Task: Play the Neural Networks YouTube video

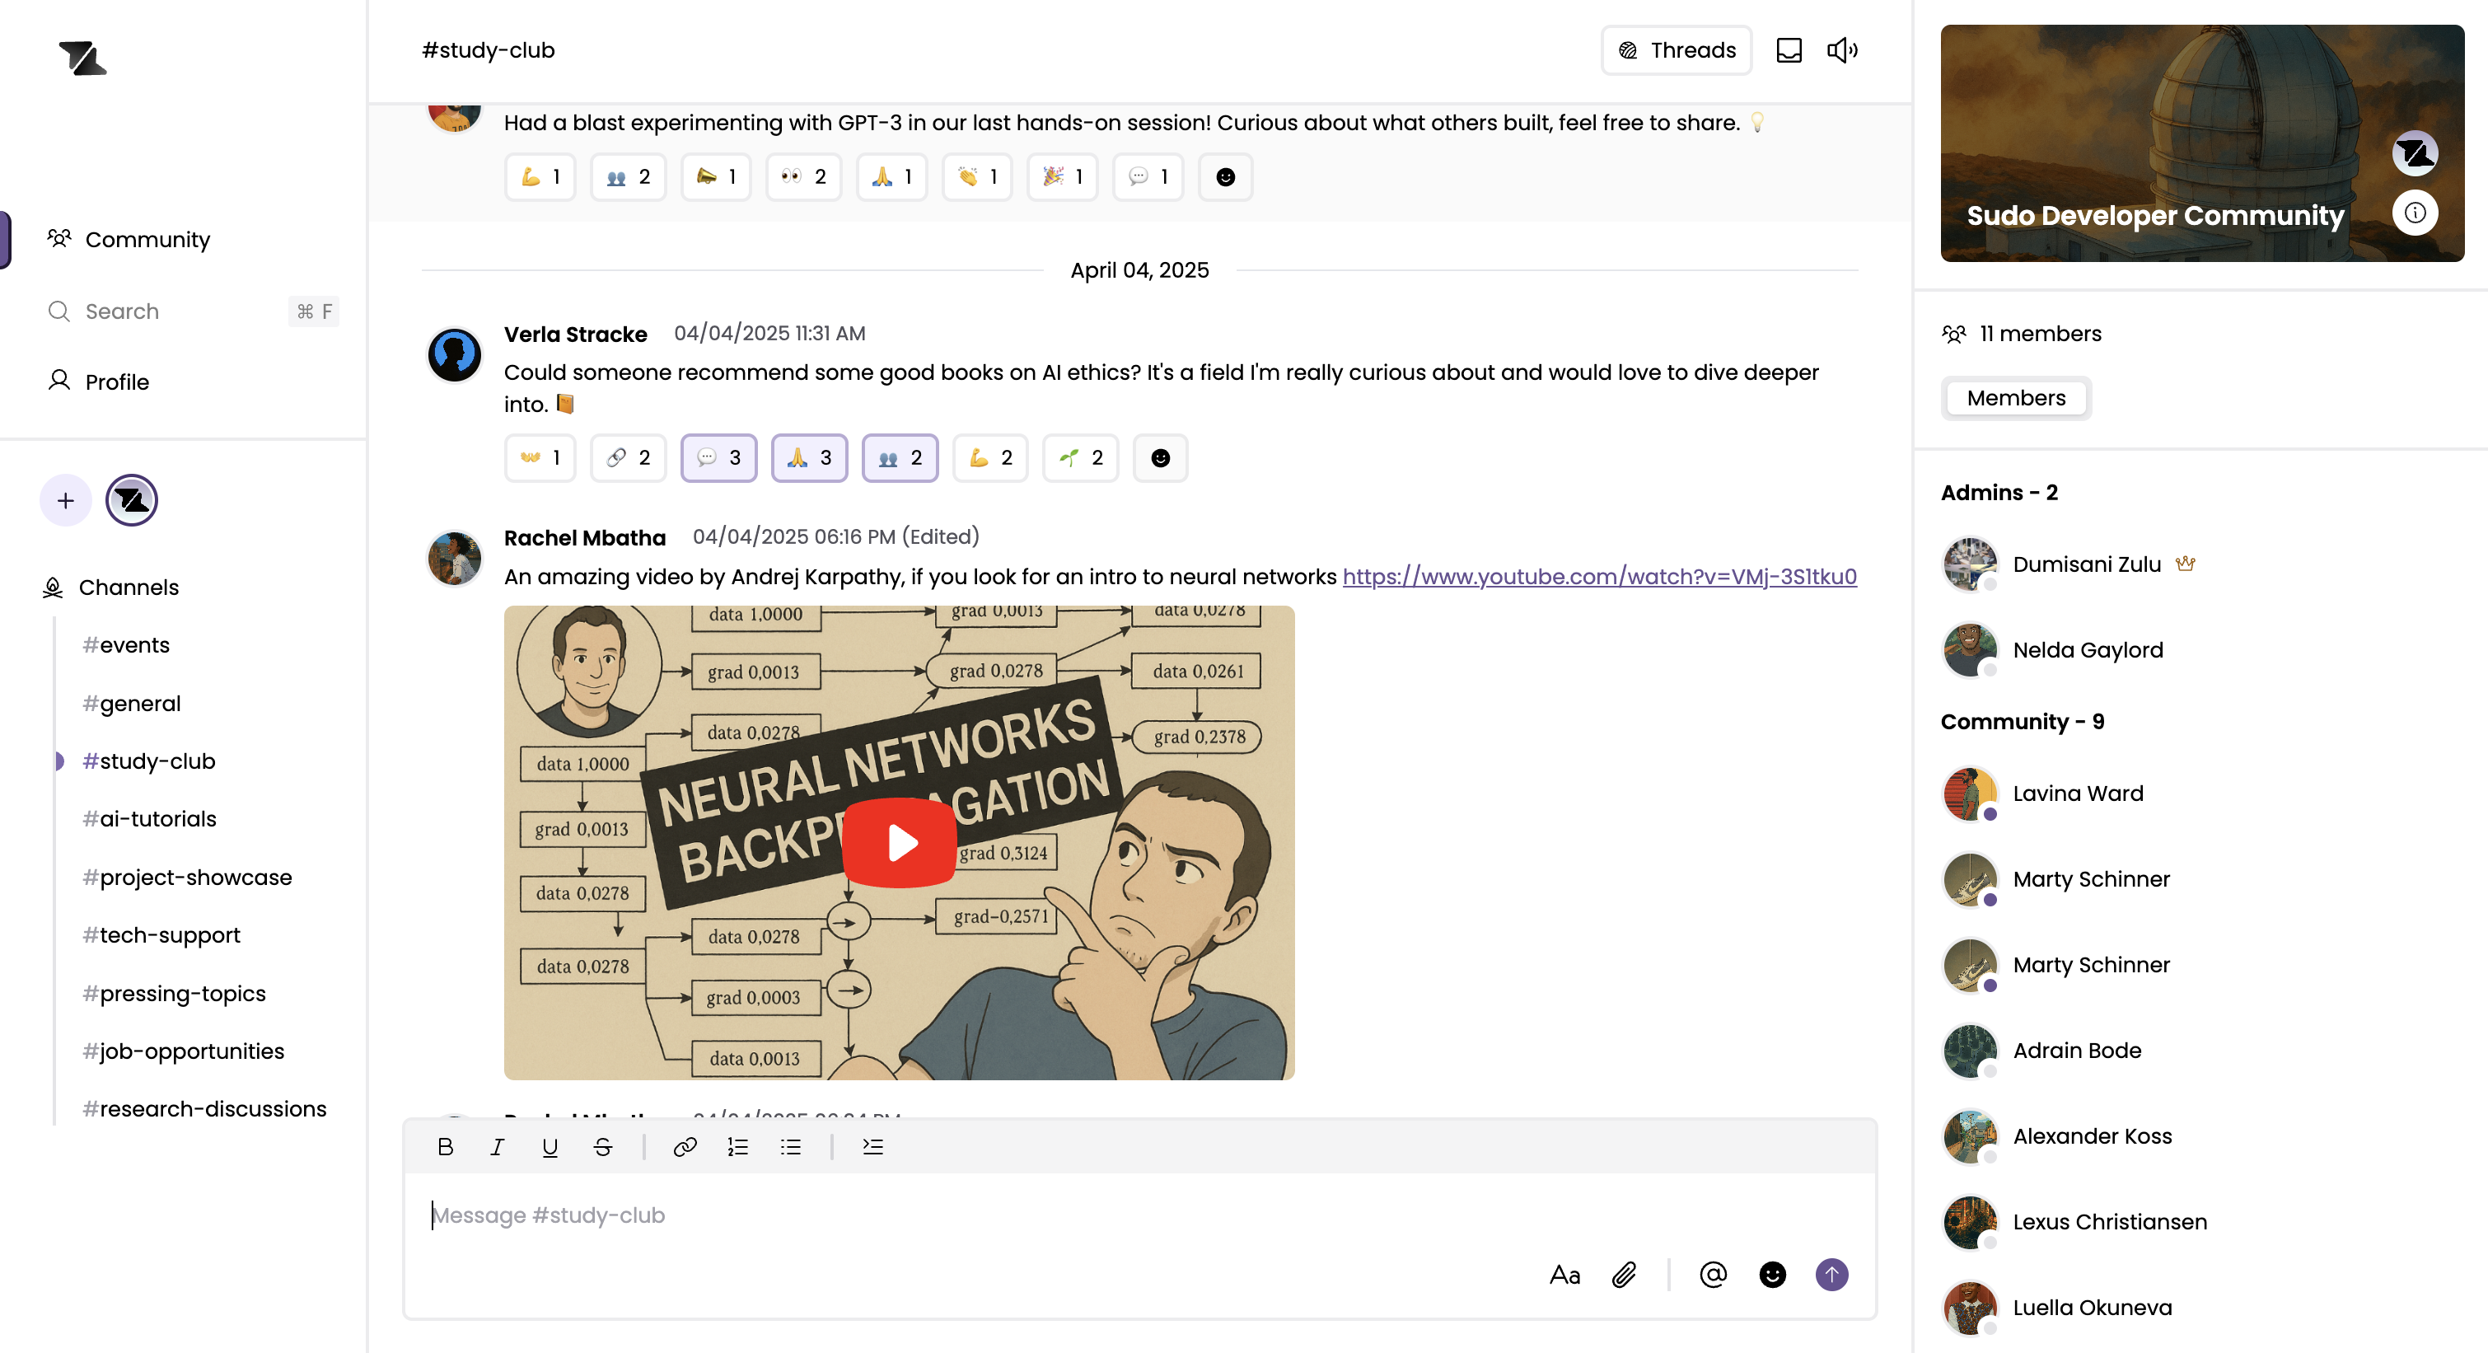Action: (x=899, y=842)
